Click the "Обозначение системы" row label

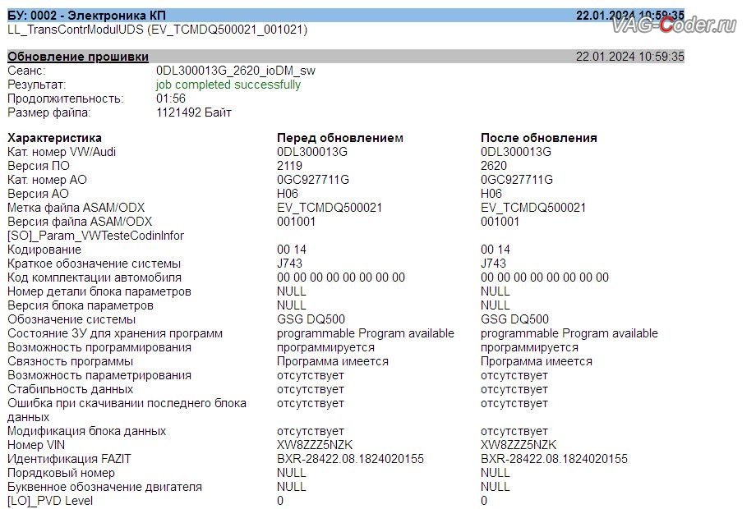pyautogui.click(x=71, y=319)
